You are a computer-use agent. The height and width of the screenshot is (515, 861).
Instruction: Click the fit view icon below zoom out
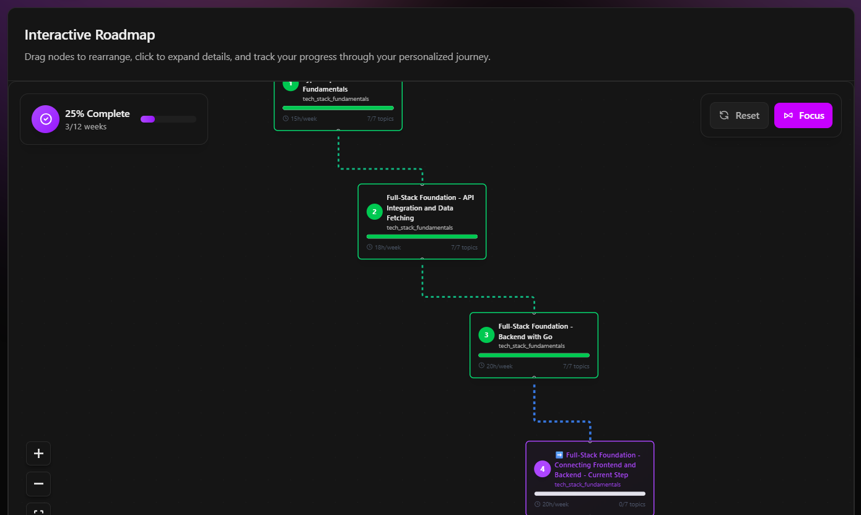point(38,509)
